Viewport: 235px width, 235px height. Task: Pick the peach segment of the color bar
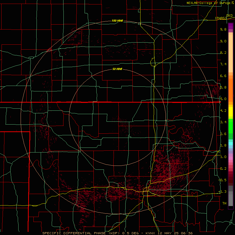click(231, 54)
